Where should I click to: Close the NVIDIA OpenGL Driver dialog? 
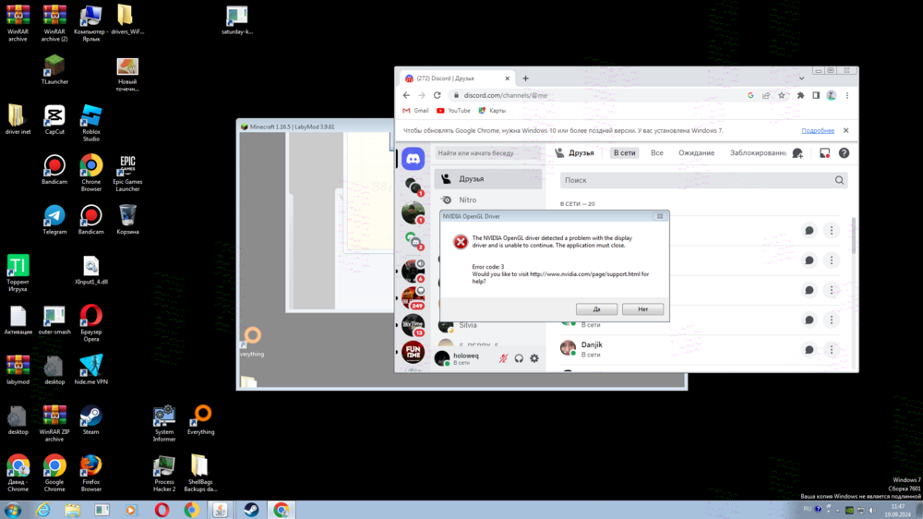click(660, 216)
